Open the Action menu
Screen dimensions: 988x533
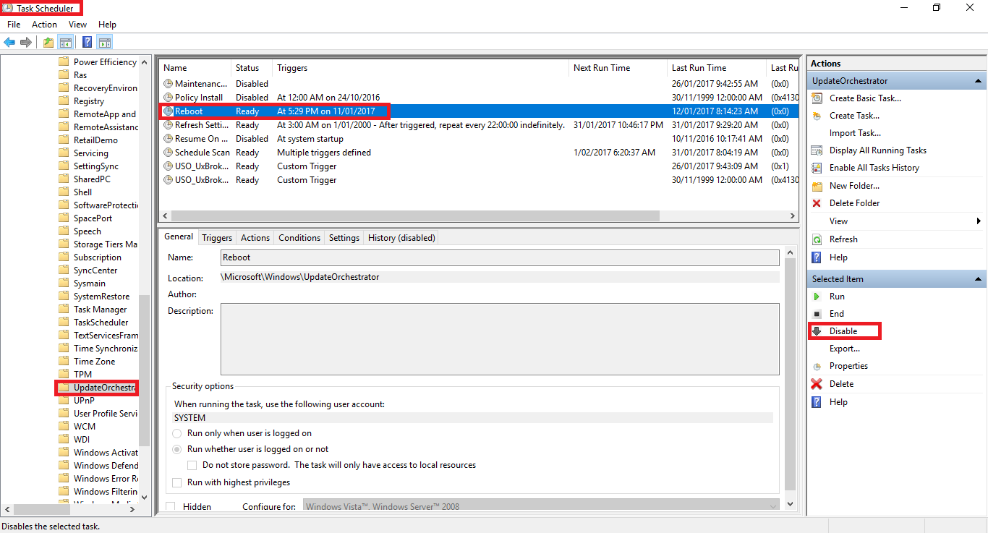(x=44, y=25)
